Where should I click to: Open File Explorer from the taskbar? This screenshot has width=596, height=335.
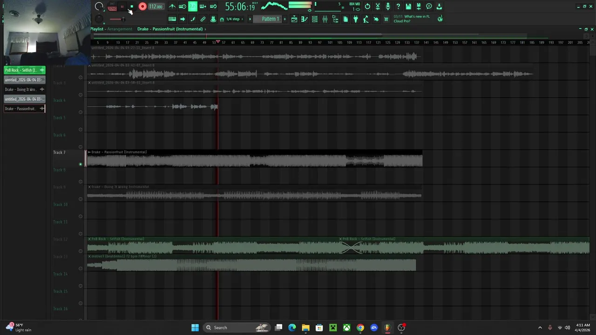tap(305, 328)
